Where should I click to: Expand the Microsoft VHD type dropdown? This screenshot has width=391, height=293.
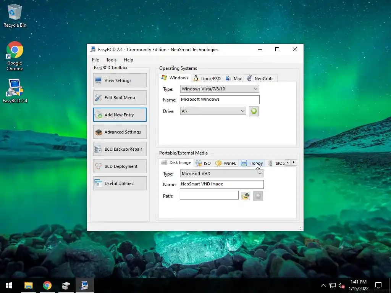pyautogui.click(x=222, y=174)
